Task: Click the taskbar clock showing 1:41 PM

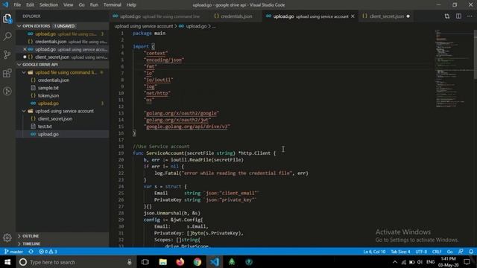Action: [x=449, y=262]
